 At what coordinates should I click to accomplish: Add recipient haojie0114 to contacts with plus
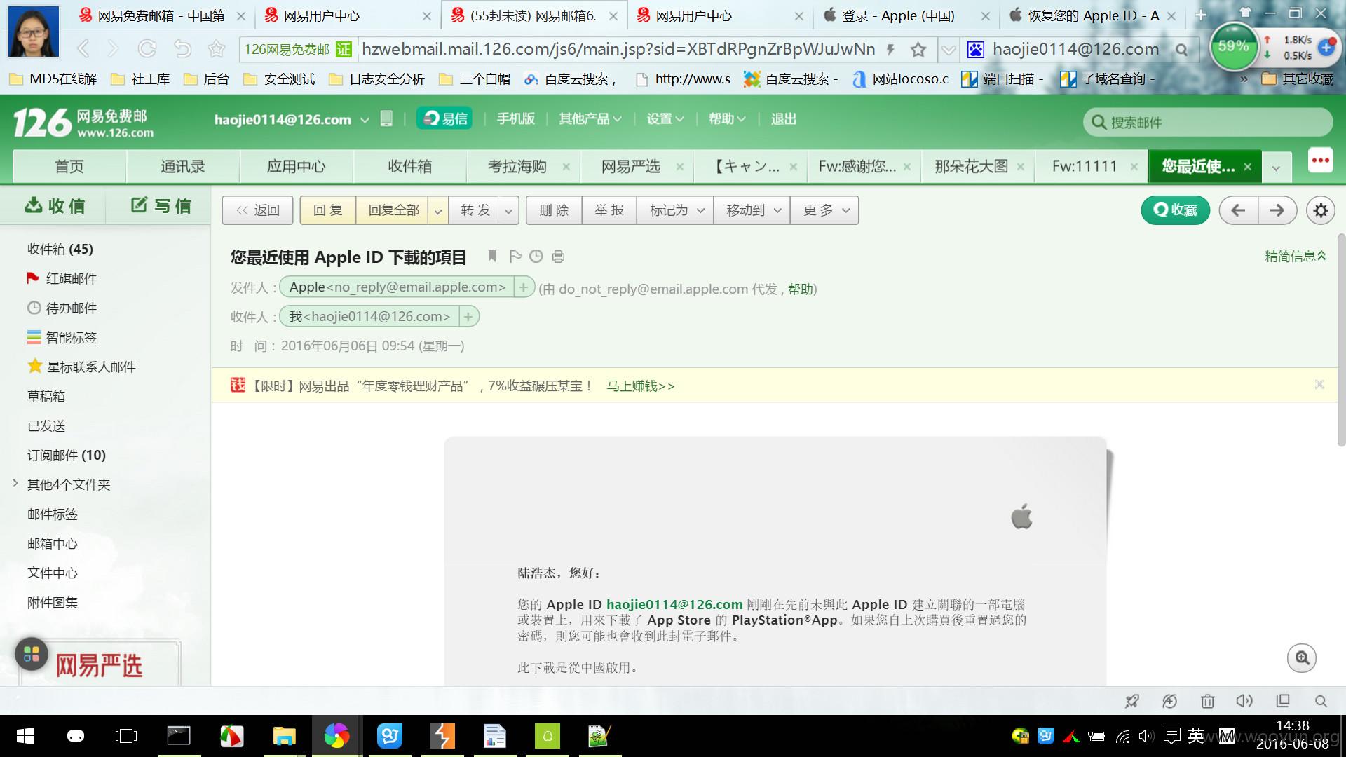coord(468,317)
